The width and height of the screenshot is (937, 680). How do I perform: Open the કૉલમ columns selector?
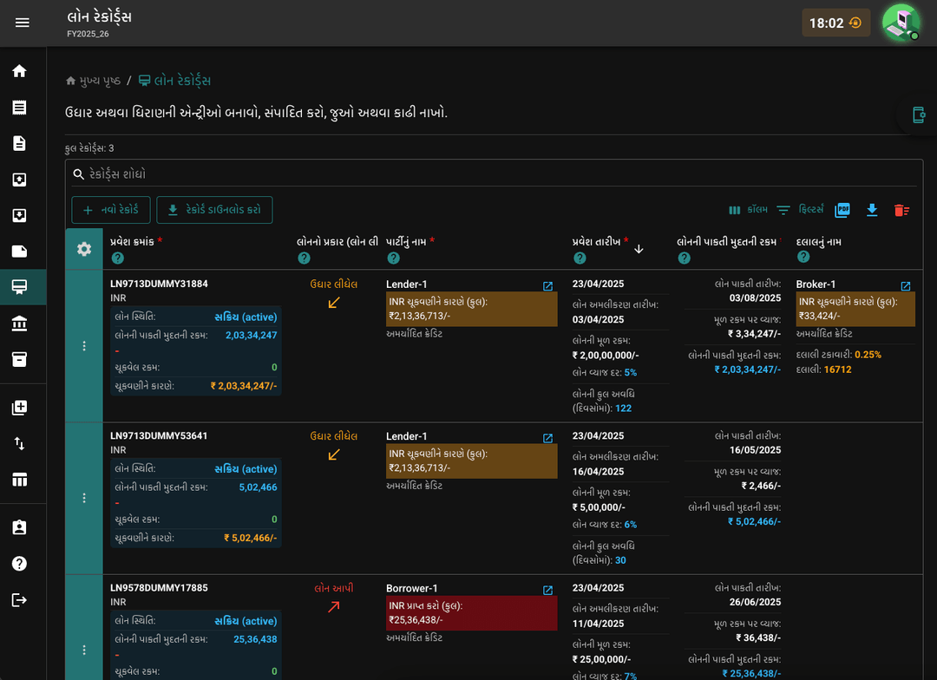point(748,210)
